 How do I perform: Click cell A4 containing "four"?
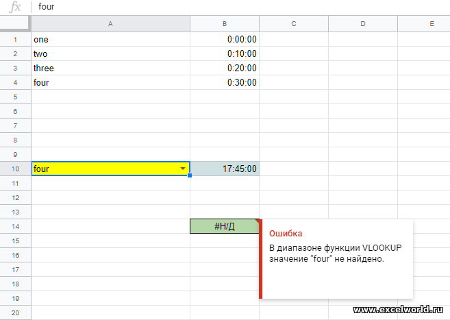coord(110,82)
